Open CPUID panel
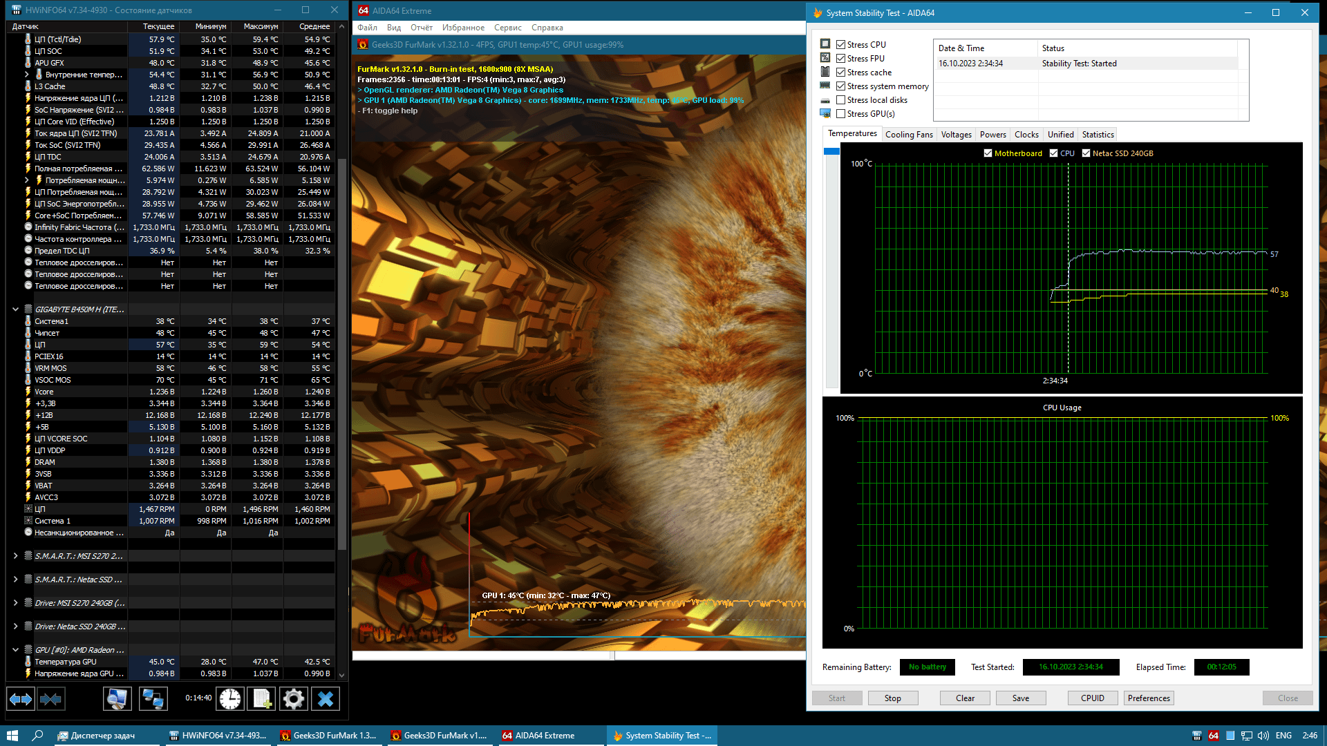1327x746 pixels. tap(1093, 698)
